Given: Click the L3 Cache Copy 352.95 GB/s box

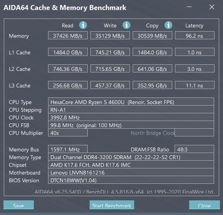Looking at the screenshot, I should point(152,86).
